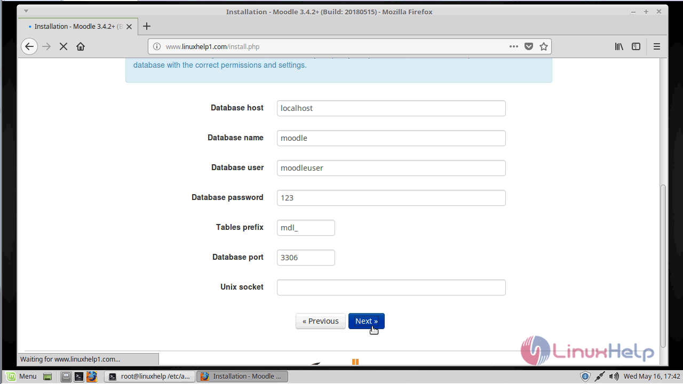Click the forward navigation arrow
The image size is (683, 384).
(x=46, y=46)
